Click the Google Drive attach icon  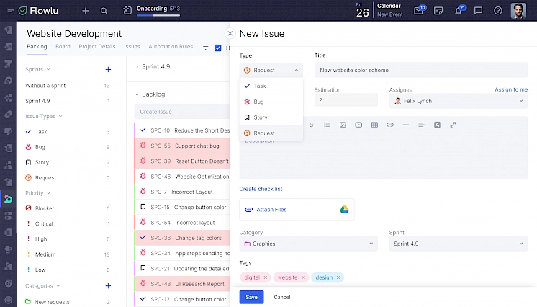[x=344, y=210]
